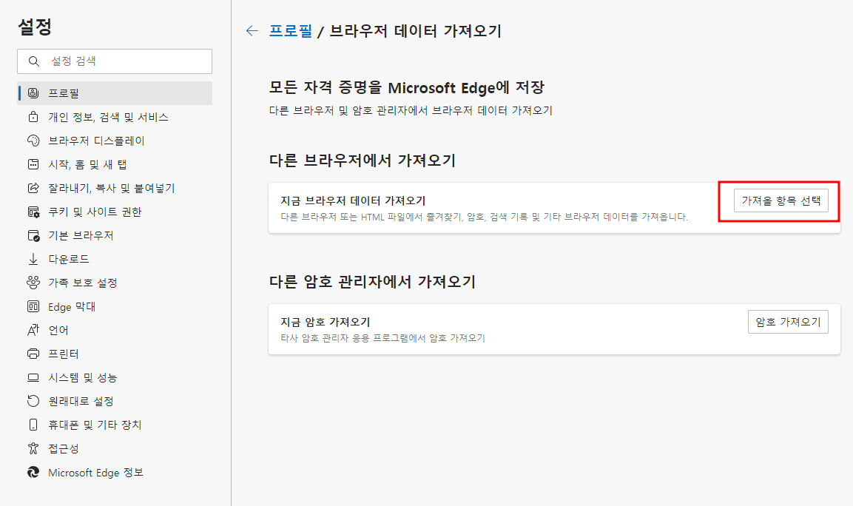
Task: Click the share icon for 잘라내기, 복사 및 붙여넣기
Action: pyautogui.click(x=33, y=188)
